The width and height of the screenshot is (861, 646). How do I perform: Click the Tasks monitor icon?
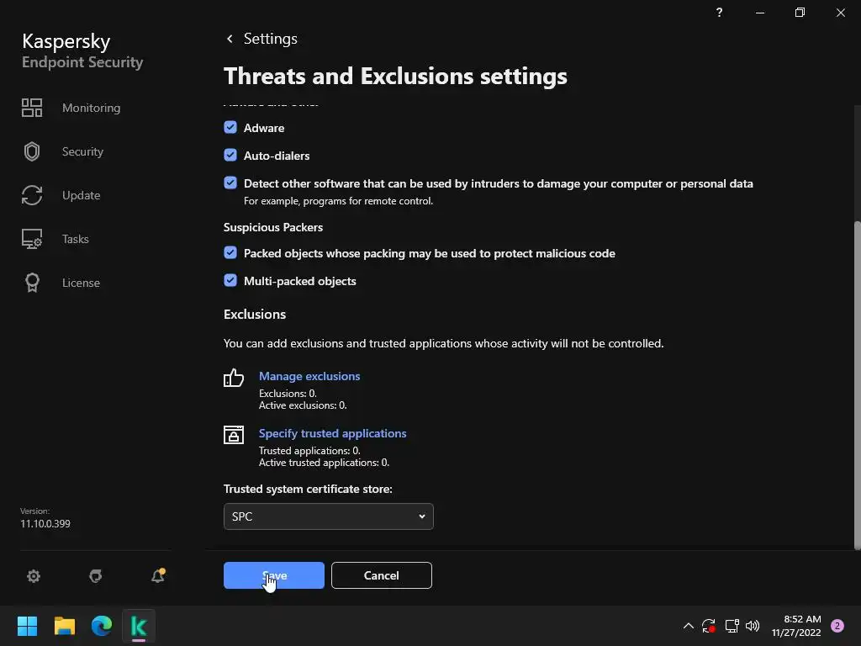32,239
